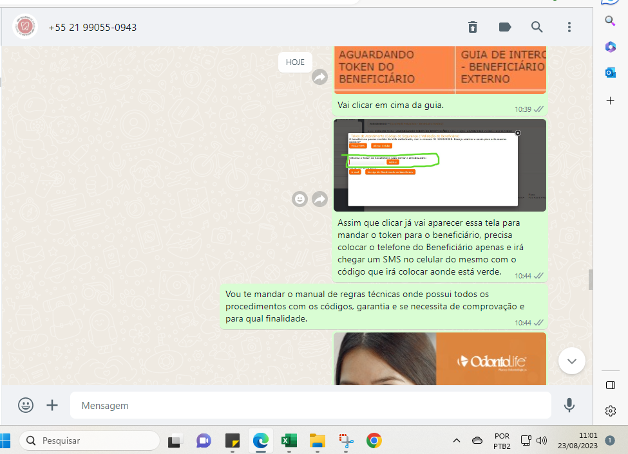
Task: Focus the Mensagem text field
Action: (x=310, y=405)
